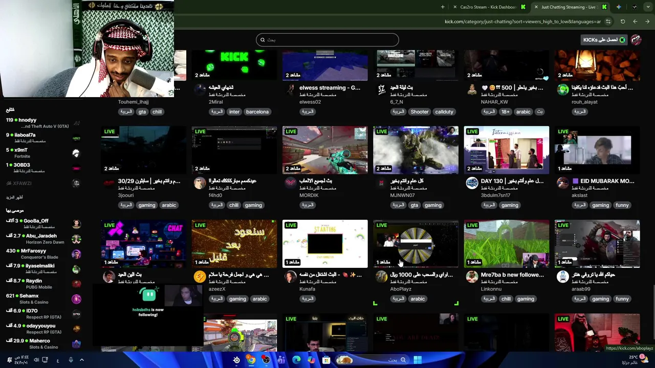Open the tab search dropdown chevron
Image resolution: width=655 pixels, height=368 pixels.
pyautogui.click(x=648, y=7)
